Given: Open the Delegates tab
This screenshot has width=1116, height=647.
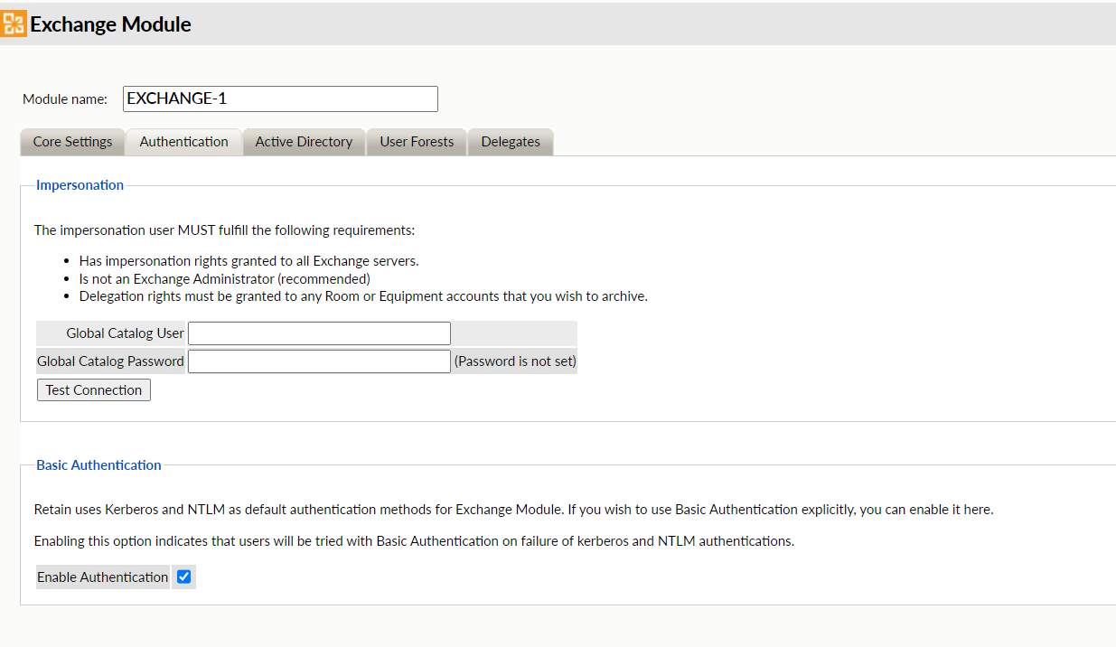Looking at the screenshot, I should (511, 142).
